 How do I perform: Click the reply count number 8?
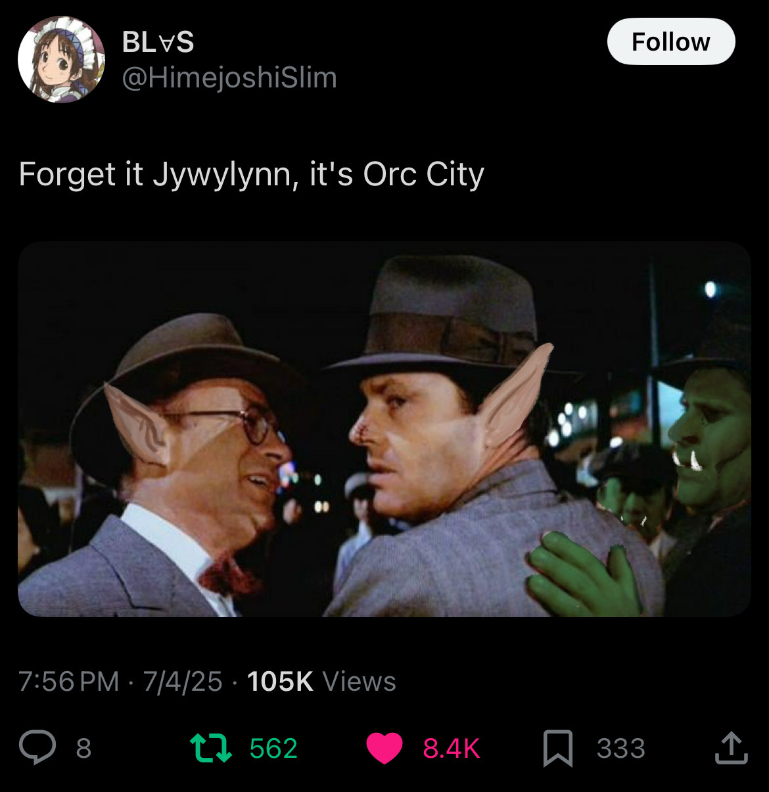(83, 749)
